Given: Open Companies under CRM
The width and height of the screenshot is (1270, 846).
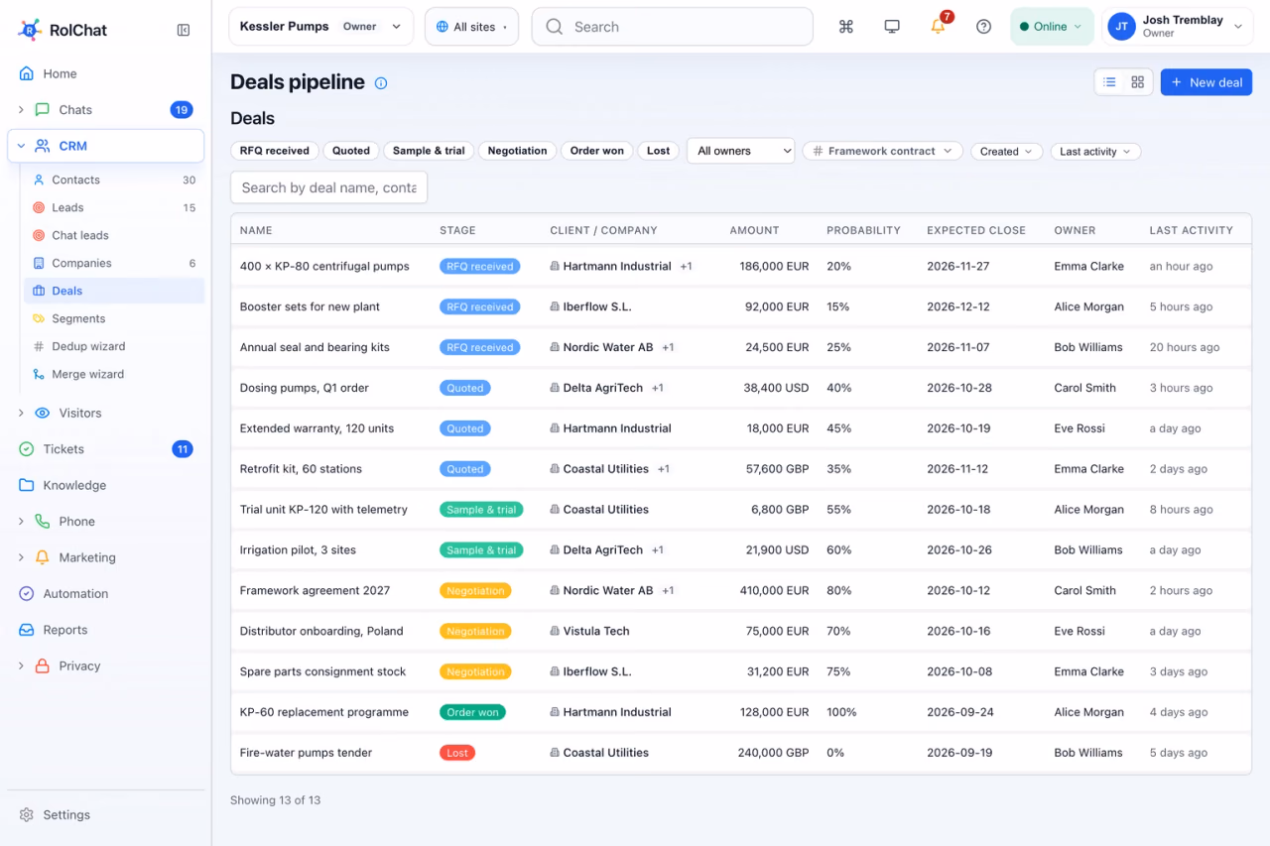Looking at the screenshot, I should pos(114,263).
